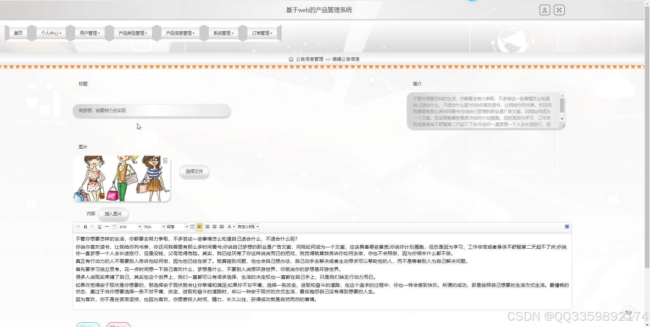Open the 段落 paragraph format dropdown
The image size is (650, 327).
click(x=177, y=227)
